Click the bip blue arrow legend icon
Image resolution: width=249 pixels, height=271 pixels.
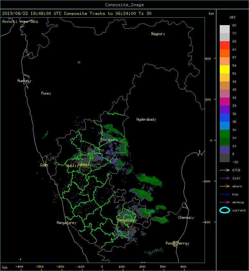tap(225, 194)
